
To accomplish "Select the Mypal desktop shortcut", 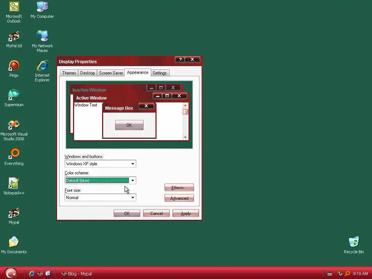I will click(14, 216).
